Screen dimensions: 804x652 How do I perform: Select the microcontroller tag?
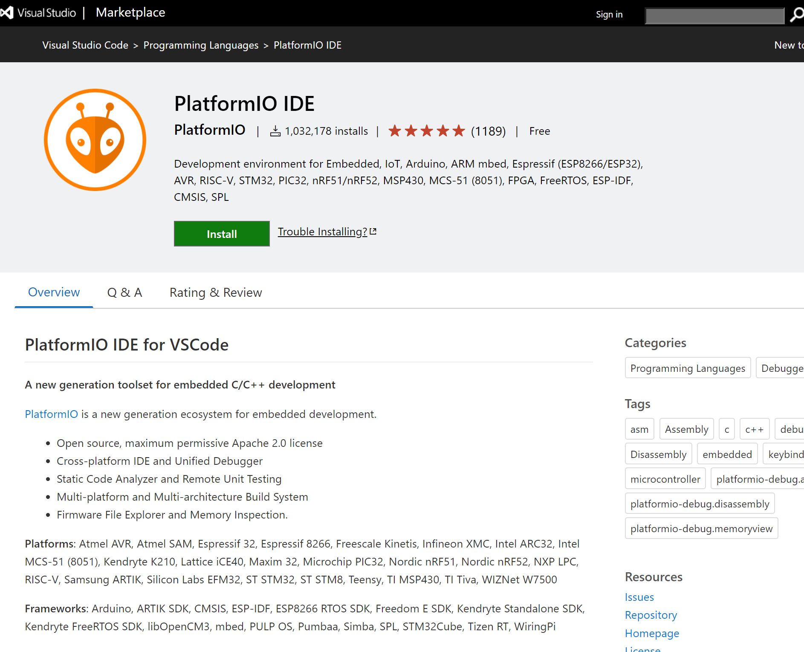[x=665, y=478]
